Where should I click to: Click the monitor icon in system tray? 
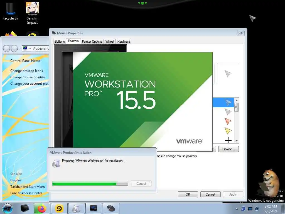point(250,209)
